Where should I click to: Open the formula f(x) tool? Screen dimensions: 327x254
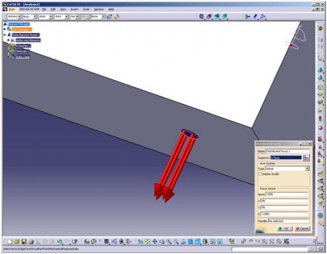tap(86, 241)
